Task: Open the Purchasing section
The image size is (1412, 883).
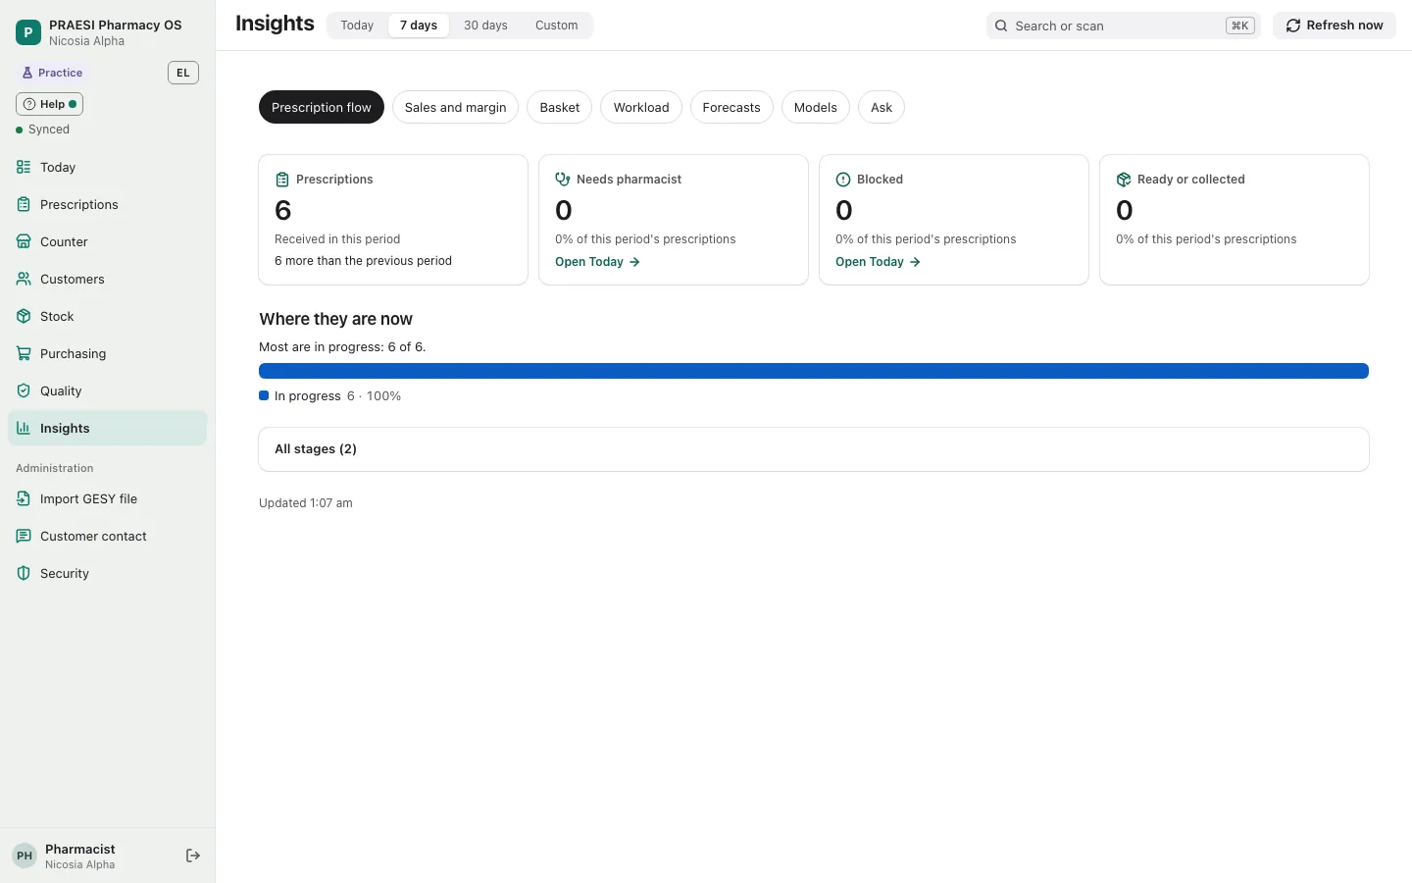Action: coord(107,354)
